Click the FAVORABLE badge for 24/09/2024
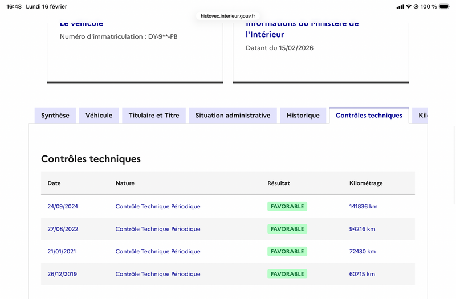 click(287, 206)
